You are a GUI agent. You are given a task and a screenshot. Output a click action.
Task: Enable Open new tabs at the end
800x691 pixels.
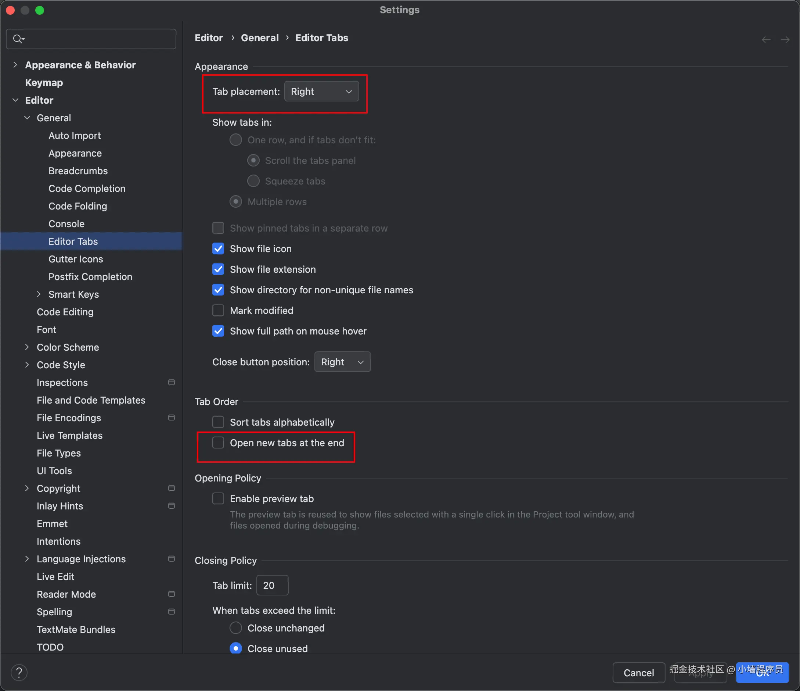218,443
